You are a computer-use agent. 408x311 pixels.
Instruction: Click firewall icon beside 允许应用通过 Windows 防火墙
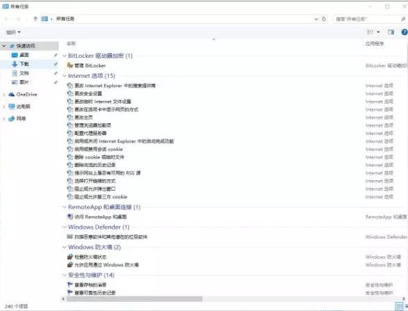70,264
